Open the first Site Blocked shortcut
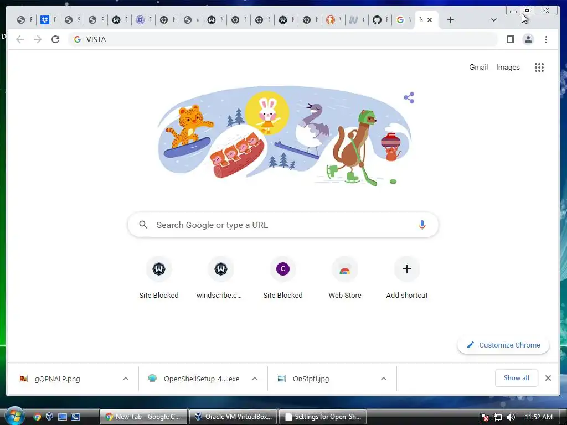Screen dimensions: 567x425 (x=159, y=278)
